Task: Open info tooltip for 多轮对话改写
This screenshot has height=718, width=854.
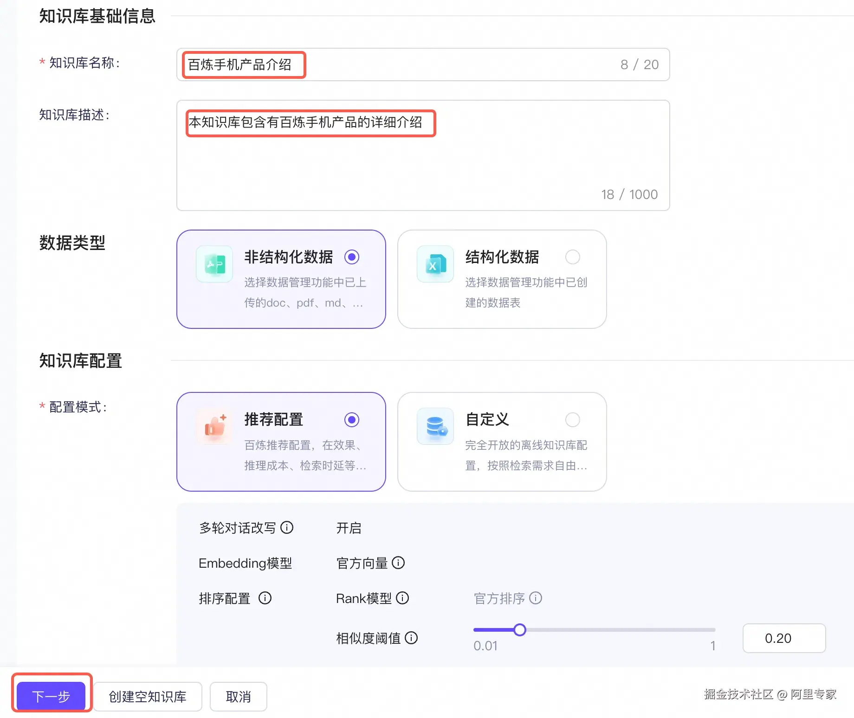Action: click(x=287, y=527)
